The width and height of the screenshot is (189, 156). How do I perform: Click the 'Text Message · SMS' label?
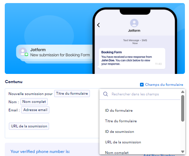coord(135,40)
